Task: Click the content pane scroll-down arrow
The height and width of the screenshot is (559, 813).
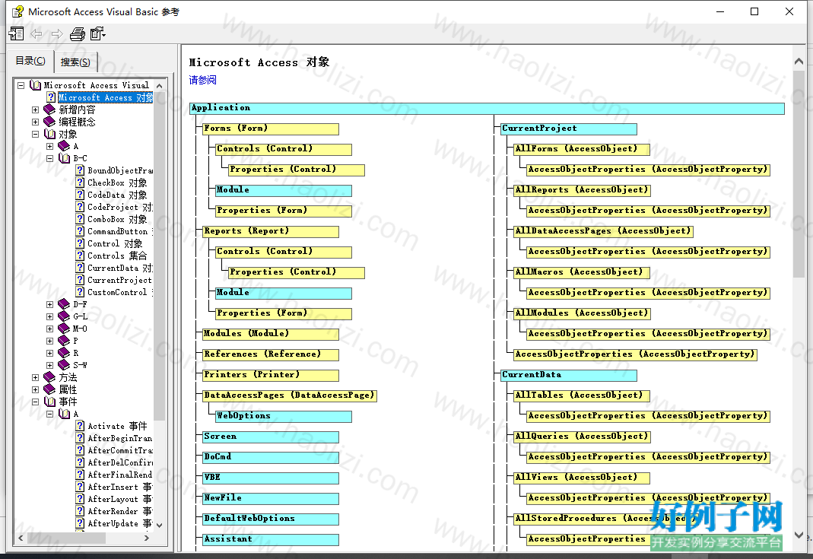Action: (x=799, y=535)
